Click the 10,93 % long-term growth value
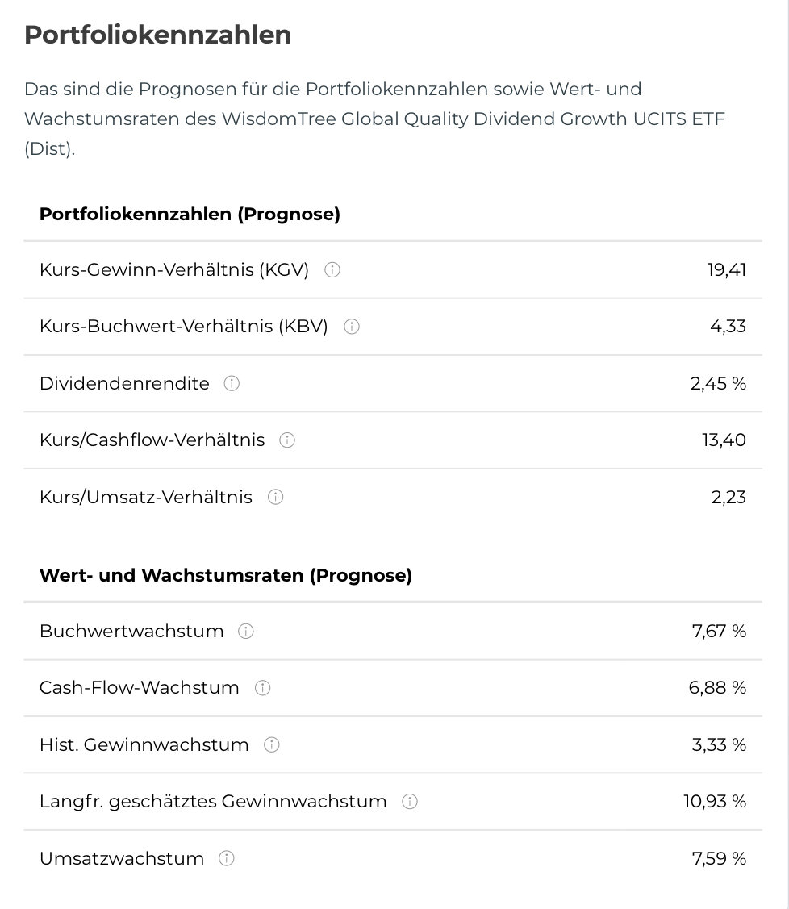Viewport: 789px width, 909px height. [x=714, y=802]
